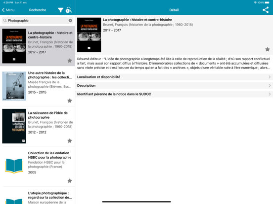Click '2015 - 2015' date in results
Viewport: 273px width, 204px height.
coord(37,92)
